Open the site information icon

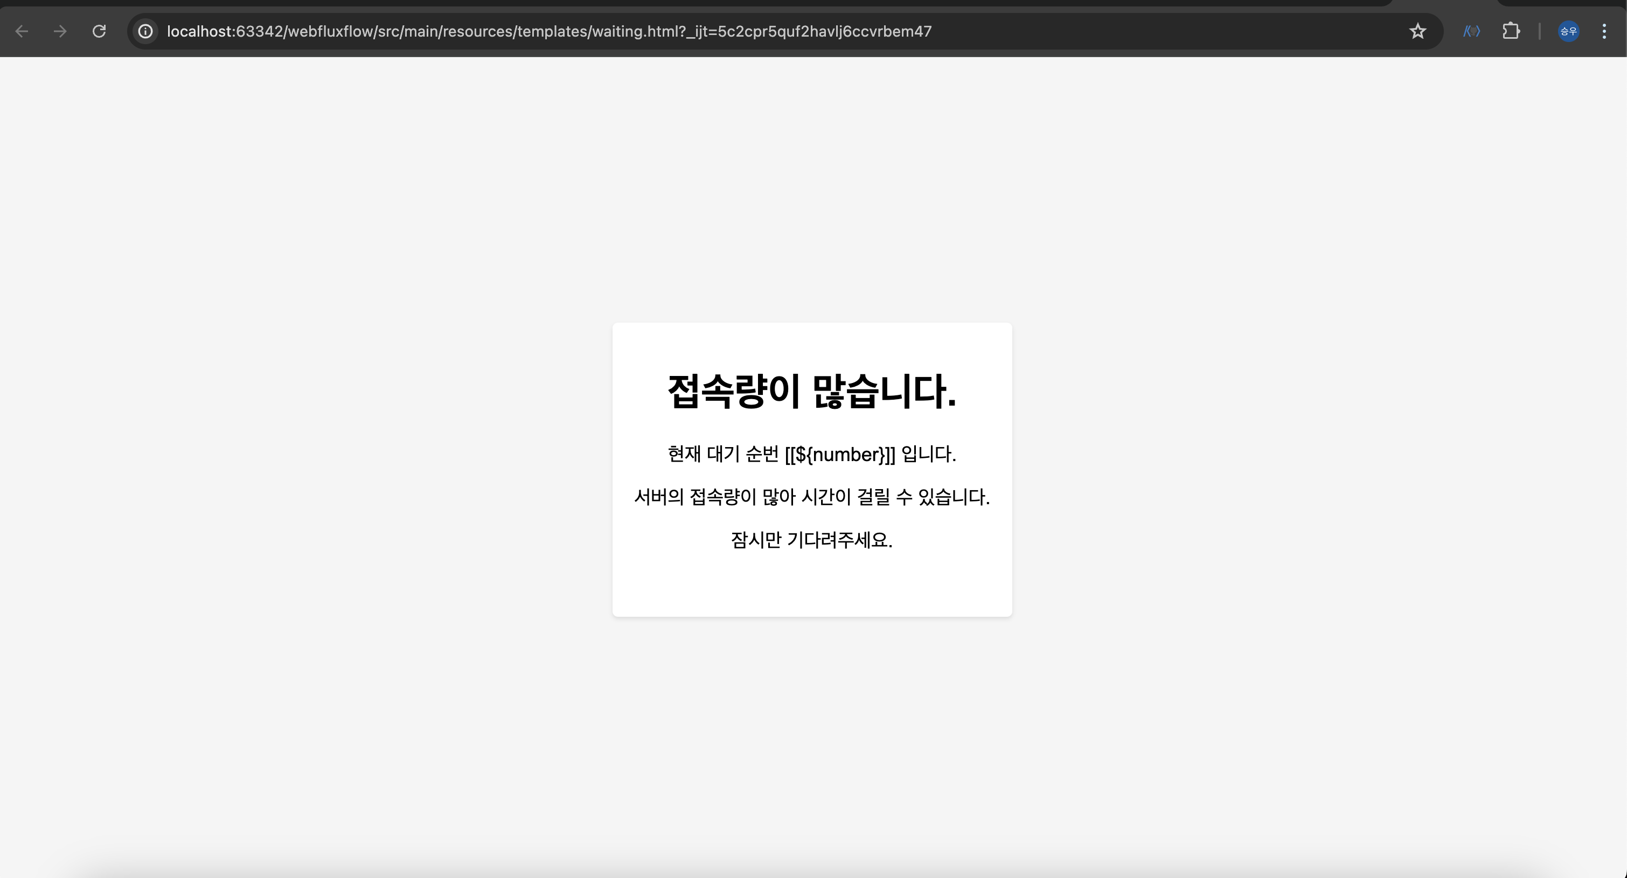(145, 31)
